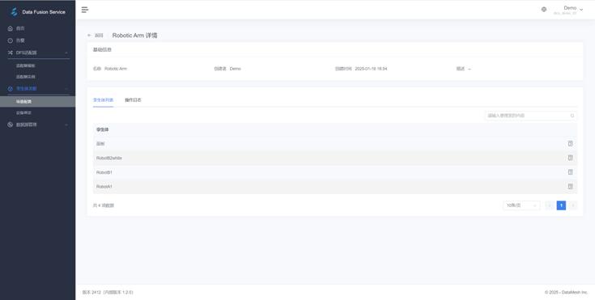595x300 pixels.
Task: Focus the search input above the table
Action: [531, 116]
